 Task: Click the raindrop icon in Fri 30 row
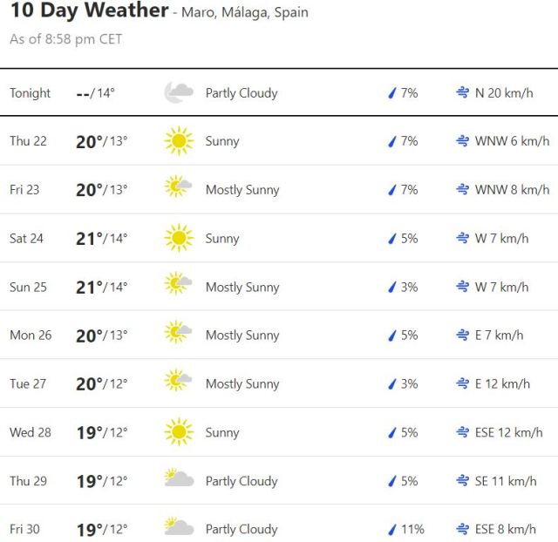point(392,529)
